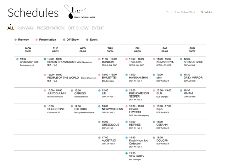Open the PRESENTATION tab
This screenshot has height=166, width=227.
(x=51, y=28)
